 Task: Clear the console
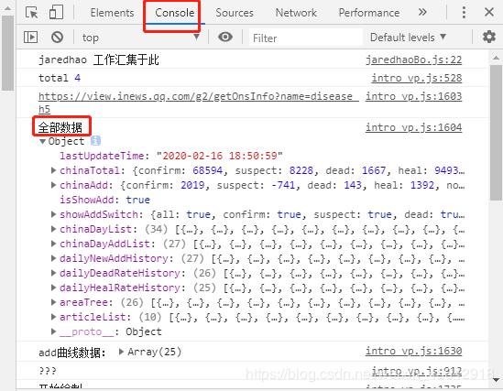57,38
